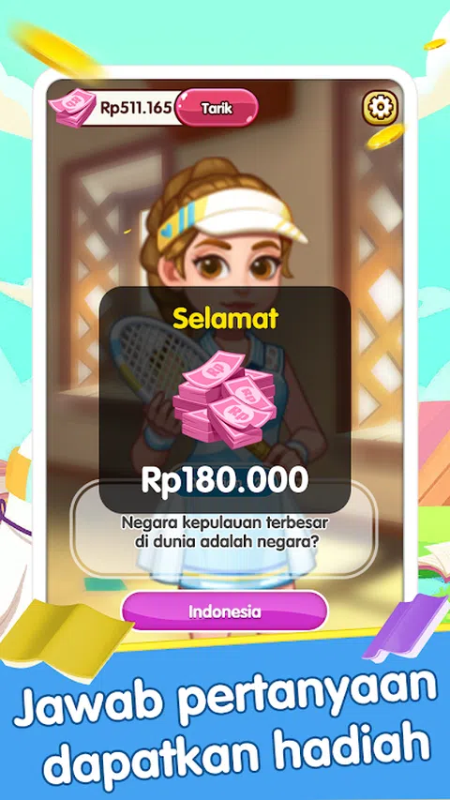Click the Selamat popup title

tap(225, 318)
